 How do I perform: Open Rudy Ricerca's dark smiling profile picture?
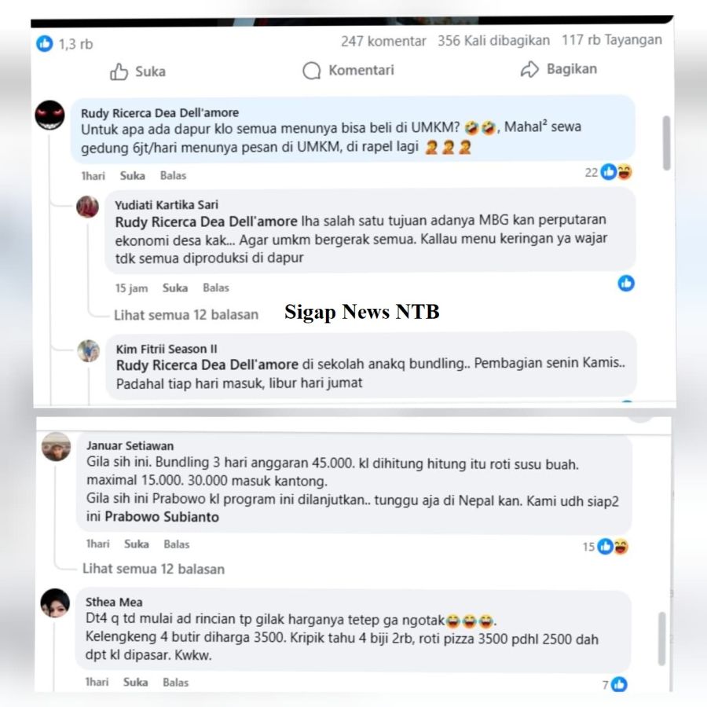(49, 115)
